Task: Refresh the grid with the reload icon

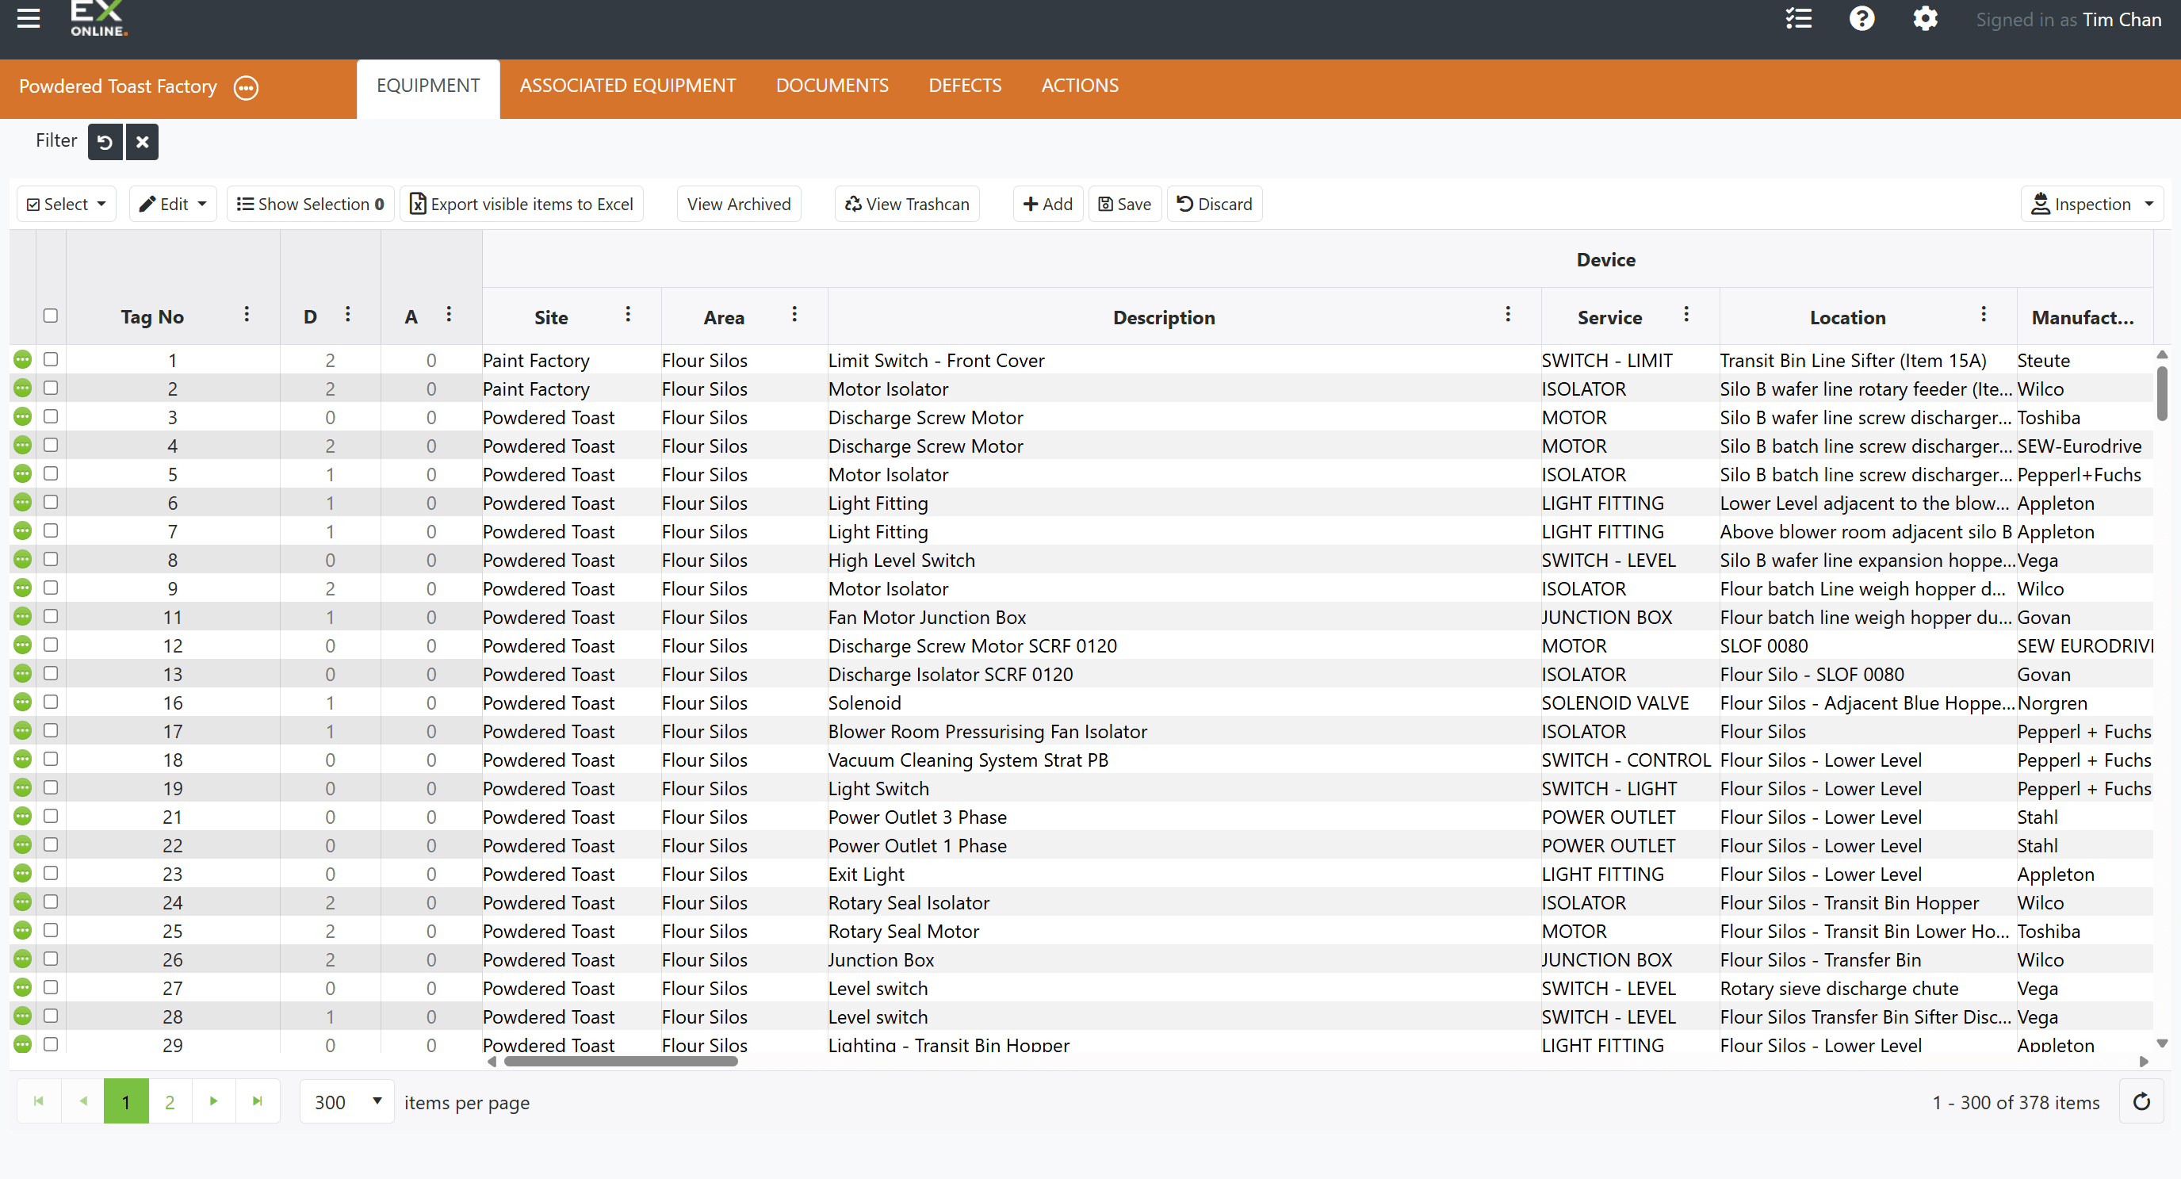Action: point(2141,1101)
